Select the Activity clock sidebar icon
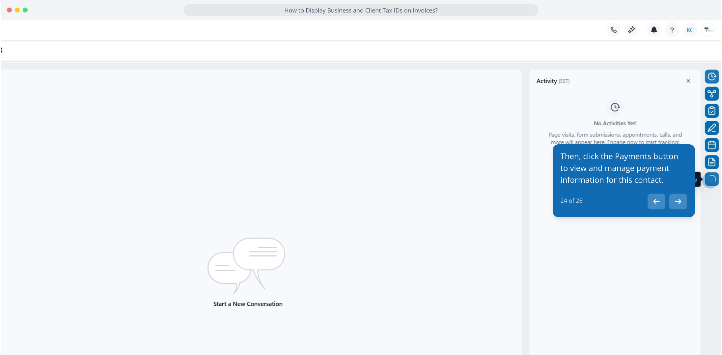 tap(712, 77)
